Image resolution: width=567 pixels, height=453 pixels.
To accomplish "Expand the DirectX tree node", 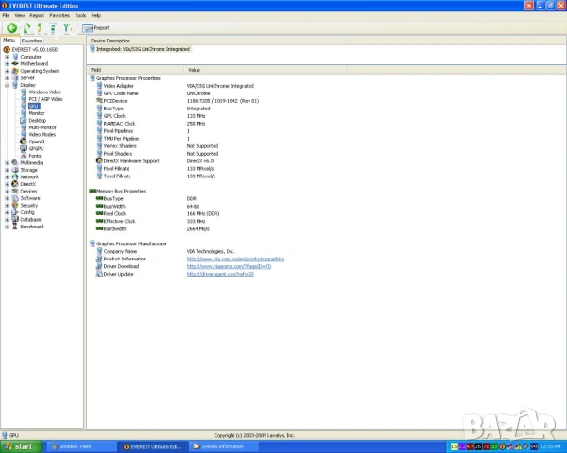I will pos(7,184).
